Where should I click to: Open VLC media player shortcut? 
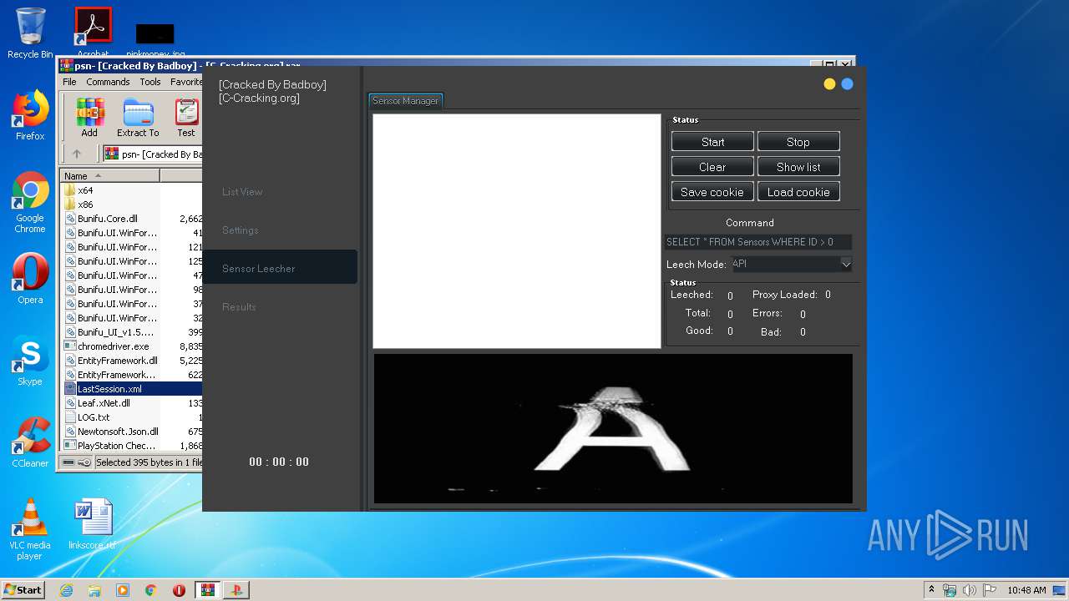[x=30, y=529]
